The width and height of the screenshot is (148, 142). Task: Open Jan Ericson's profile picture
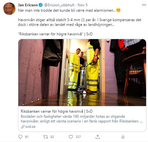point(9,9)
